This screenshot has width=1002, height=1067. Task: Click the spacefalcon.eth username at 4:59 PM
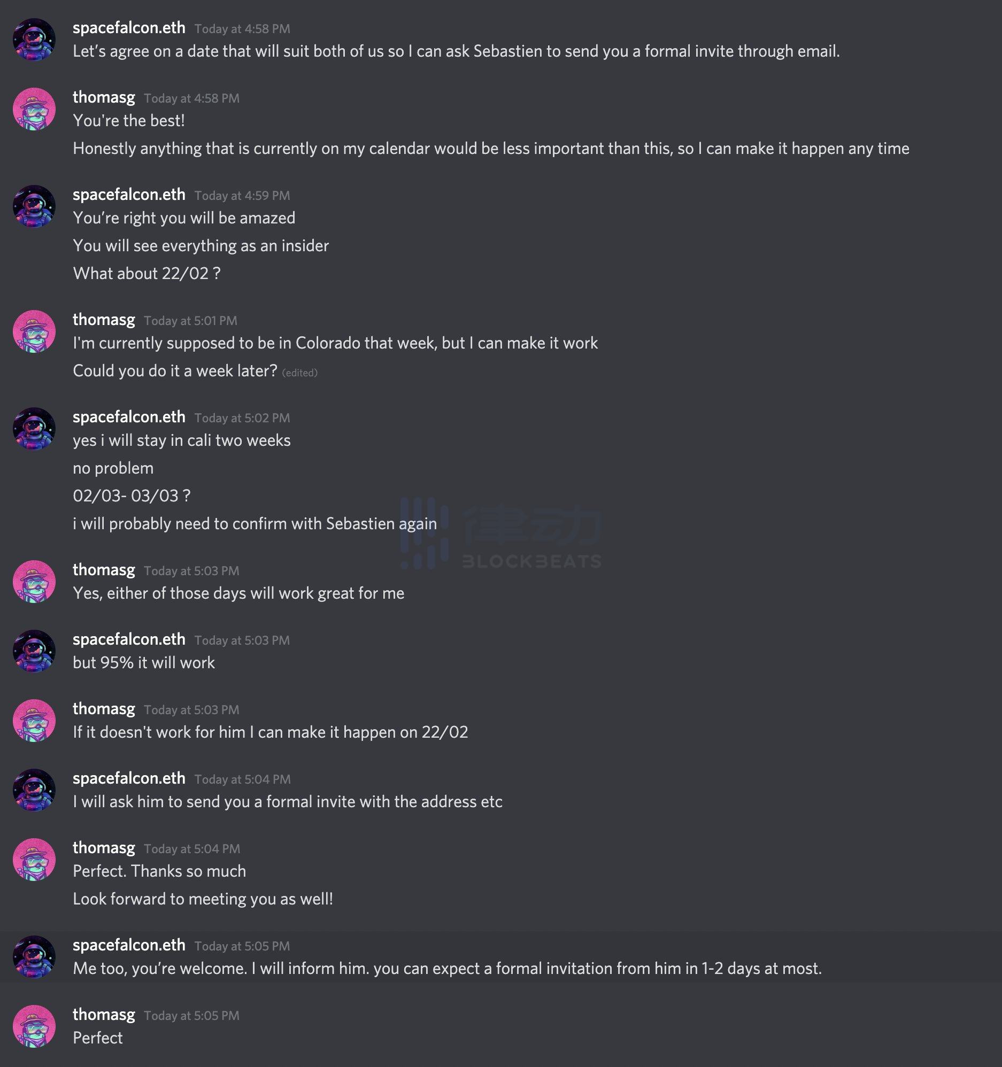coord(129,195)
